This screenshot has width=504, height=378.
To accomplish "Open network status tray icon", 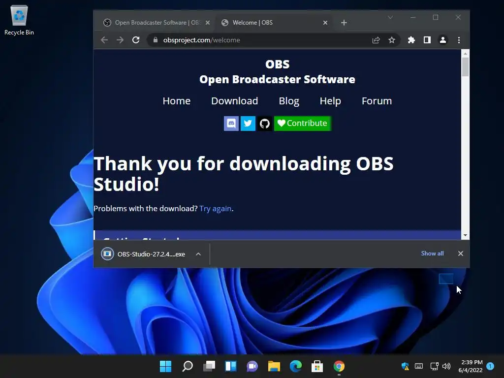I will [x=434, y=366].
